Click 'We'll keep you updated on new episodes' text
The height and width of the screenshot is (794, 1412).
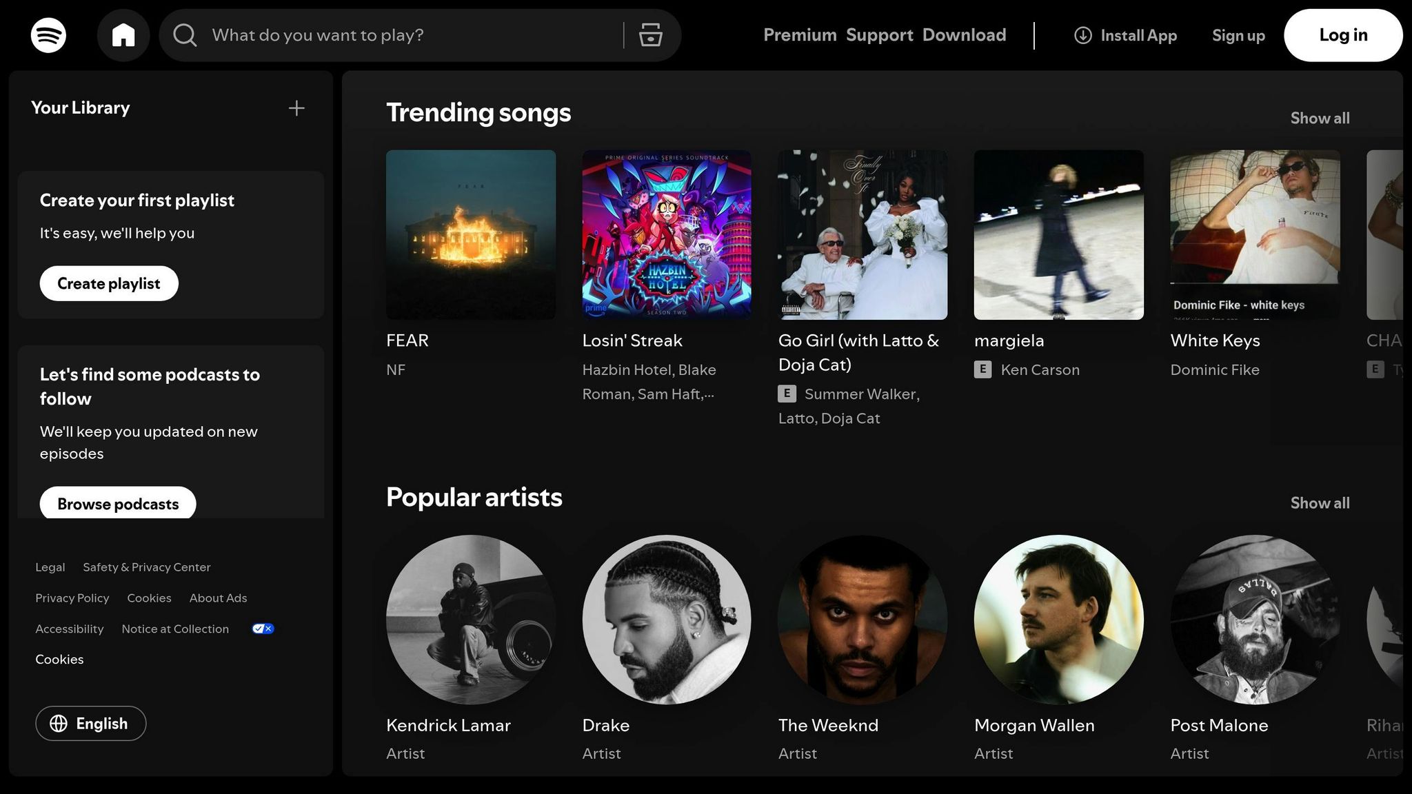(149, 442)
